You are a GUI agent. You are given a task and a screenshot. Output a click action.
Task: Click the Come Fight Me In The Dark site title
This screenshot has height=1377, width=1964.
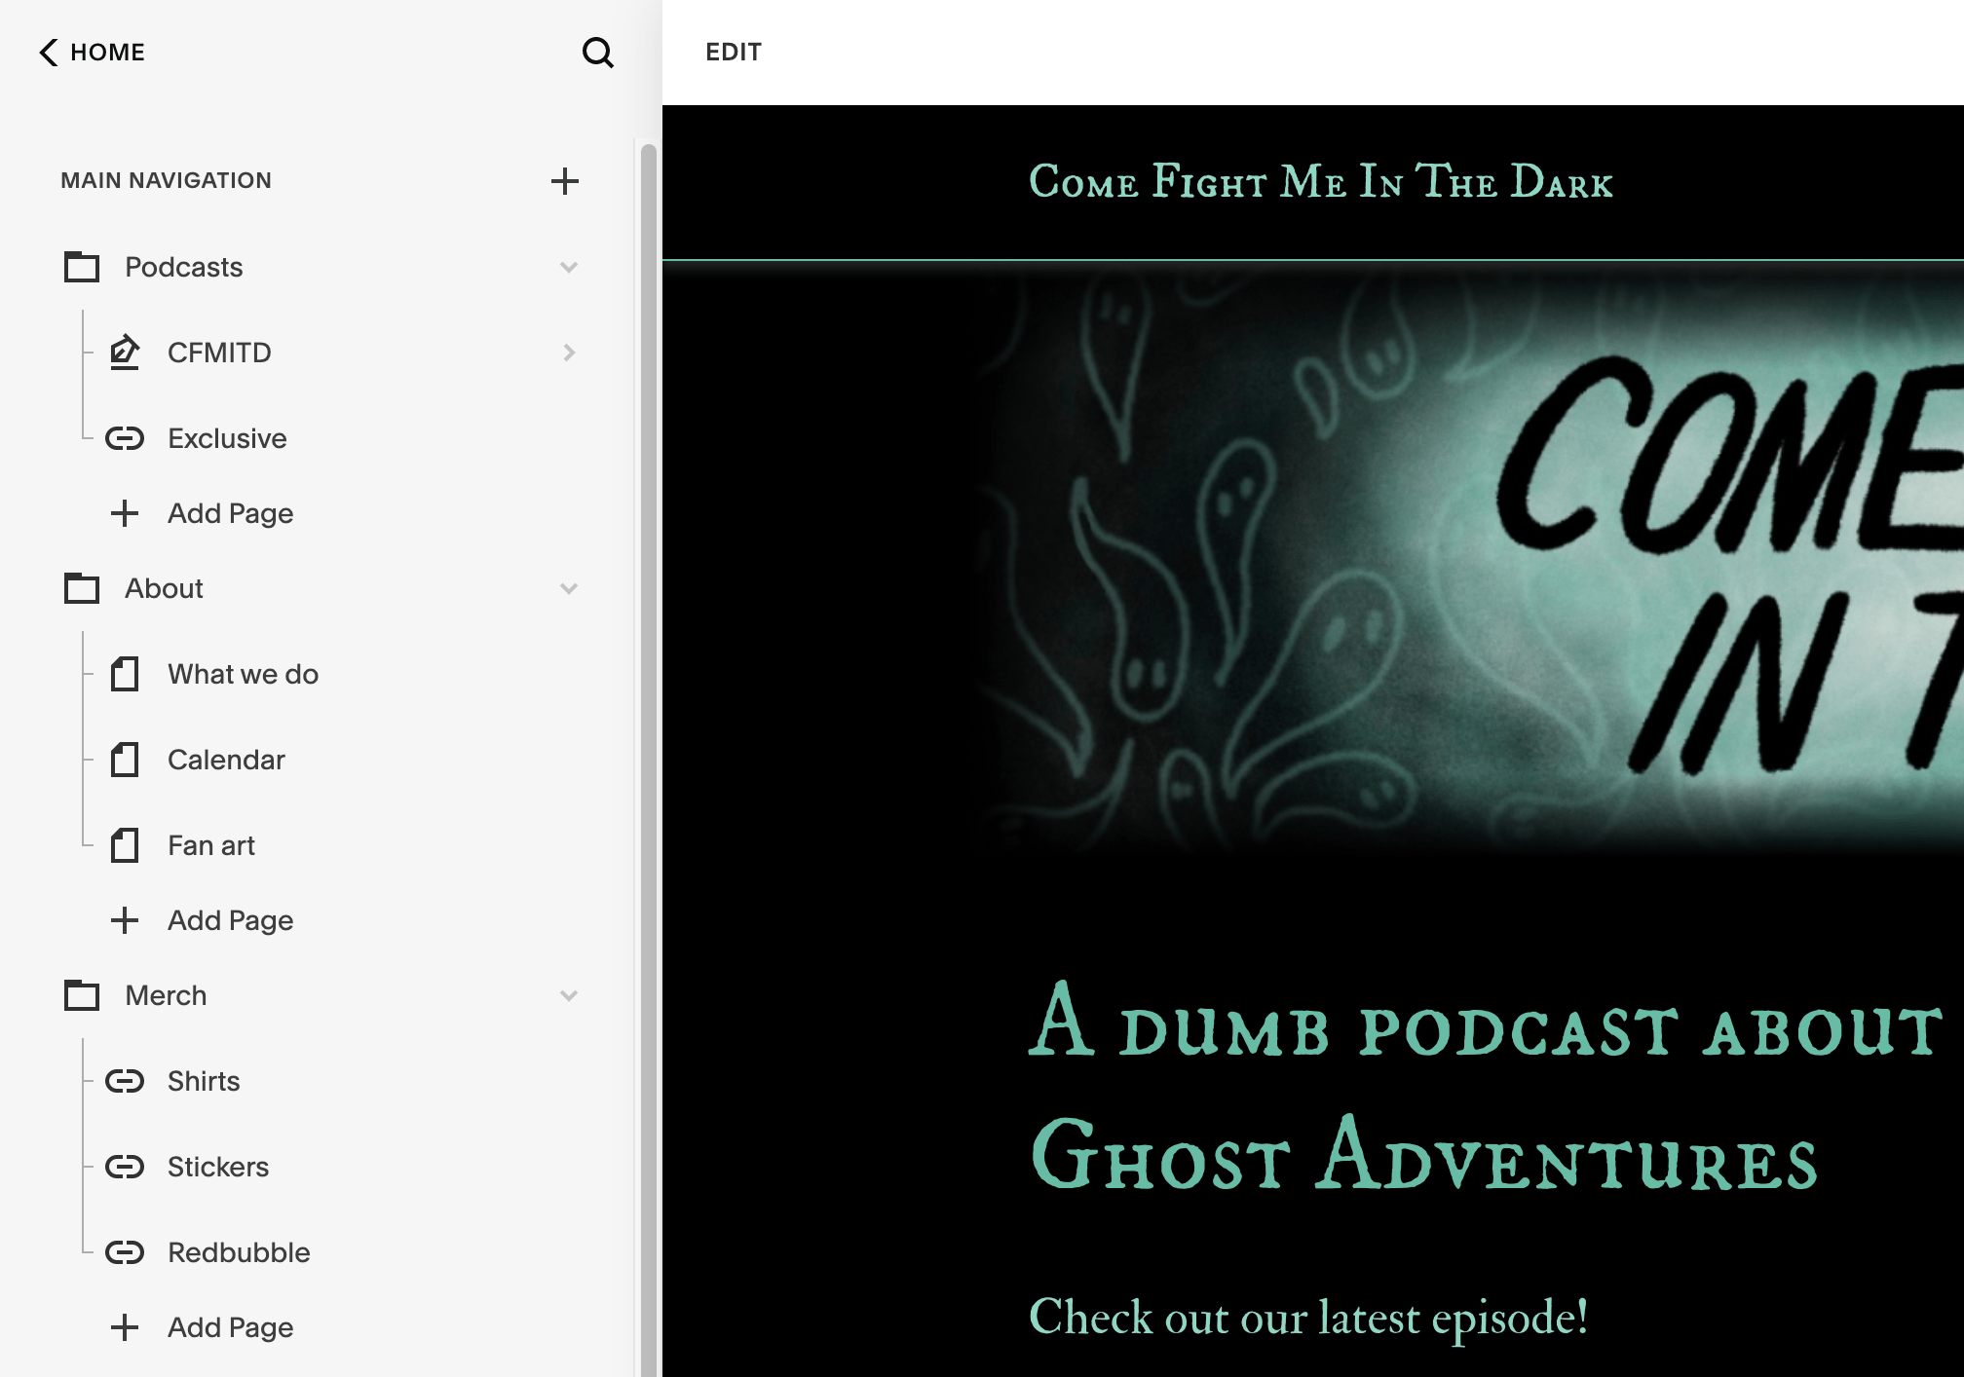point(1320,182)
